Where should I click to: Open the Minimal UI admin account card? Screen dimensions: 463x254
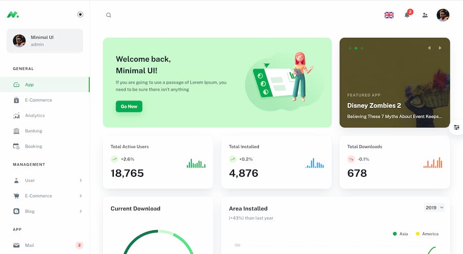point(45,41)
